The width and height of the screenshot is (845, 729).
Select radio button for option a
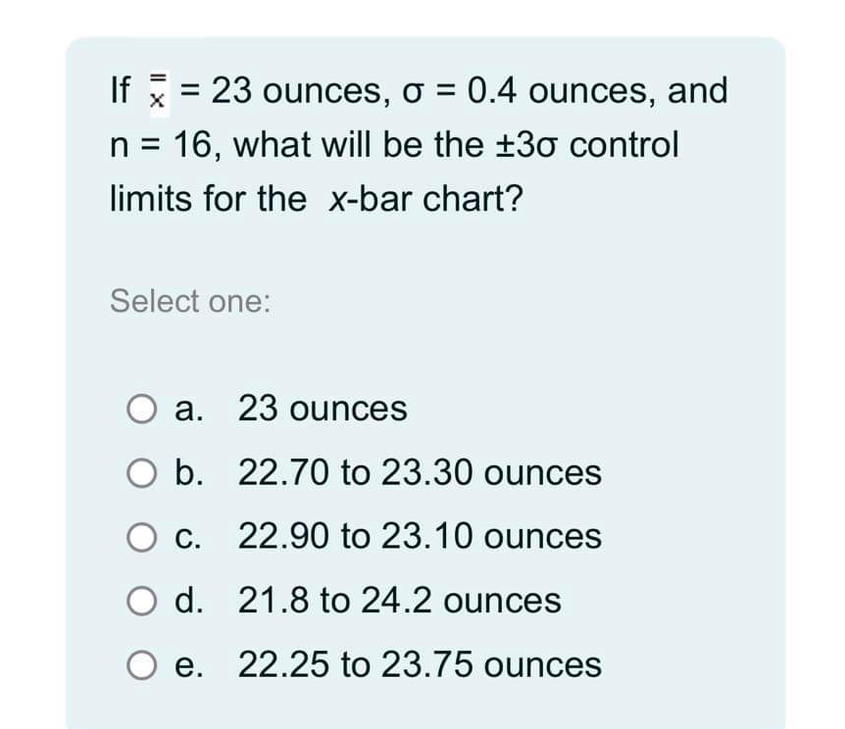140,411
